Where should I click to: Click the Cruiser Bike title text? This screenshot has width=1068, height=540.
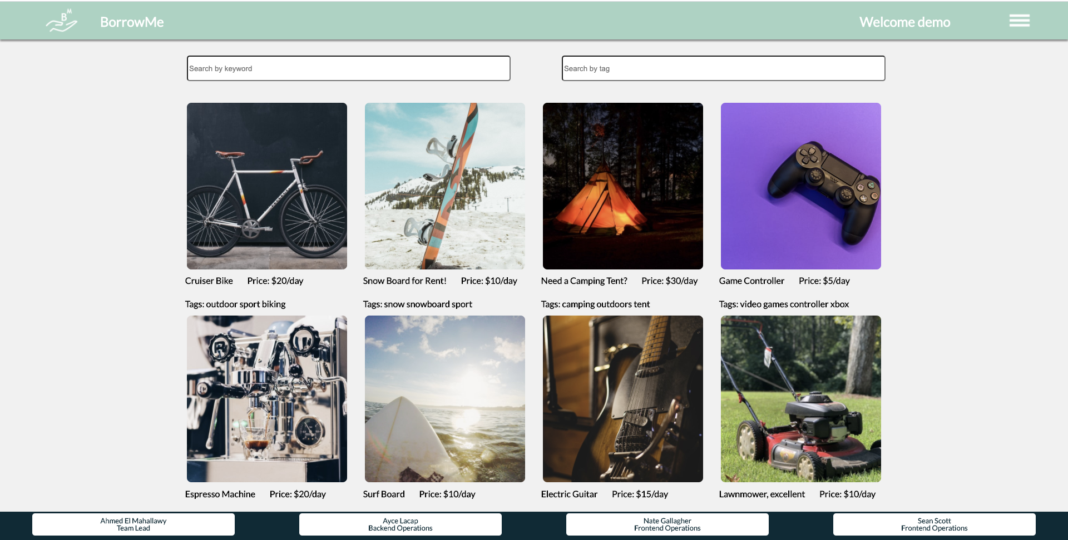click(x=209, y=281)
